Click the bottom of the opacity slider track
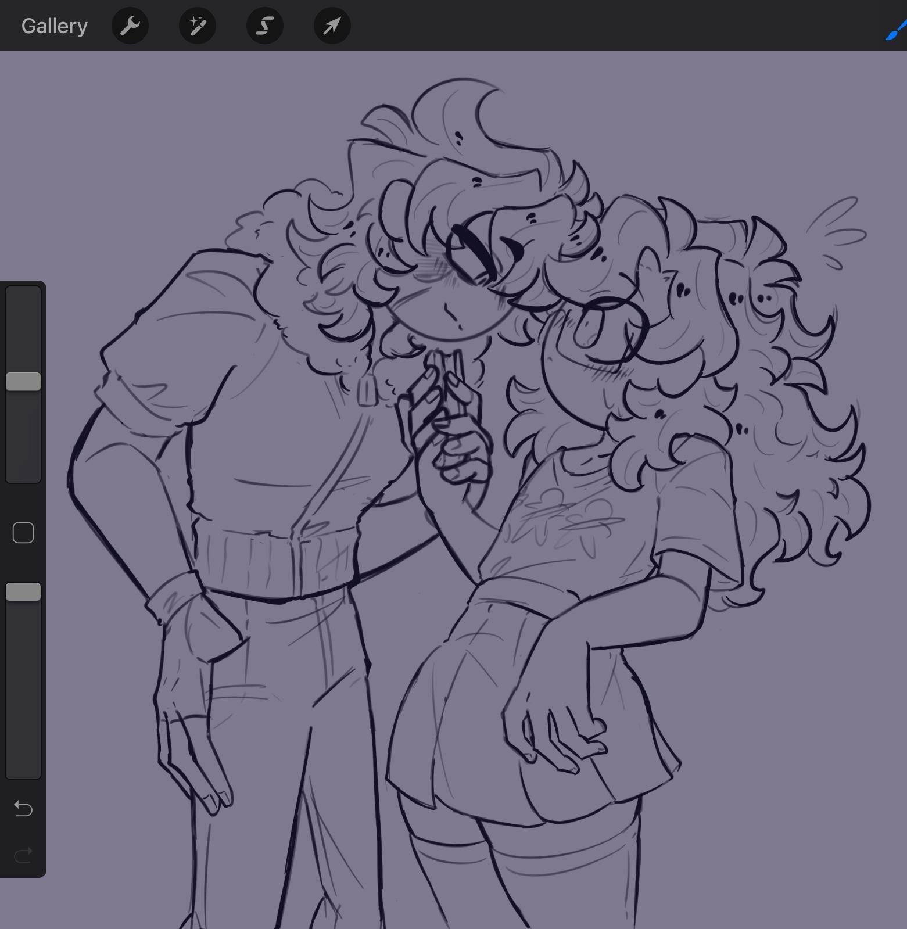Viewport: 907px width, 929px height. (x=23, y=770)
